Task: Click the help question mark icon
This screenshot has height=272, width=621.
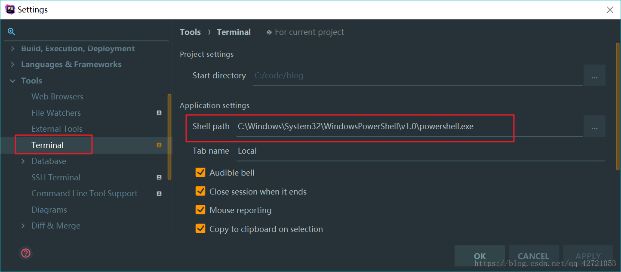Action: click(x=26, y=253)
